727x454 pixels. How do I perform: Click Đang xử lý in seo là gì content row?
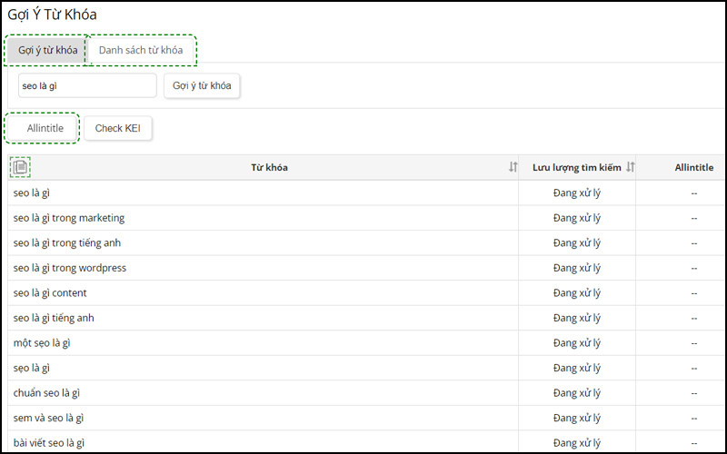coord(577,293)
